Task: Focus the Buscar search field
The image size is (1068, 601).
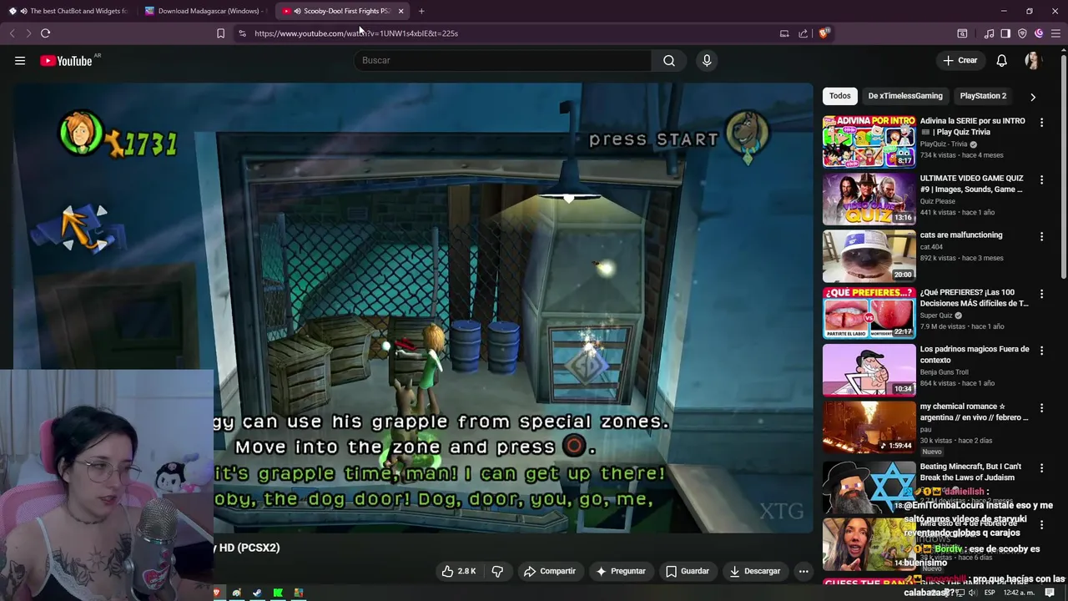Action: point(503,60)
